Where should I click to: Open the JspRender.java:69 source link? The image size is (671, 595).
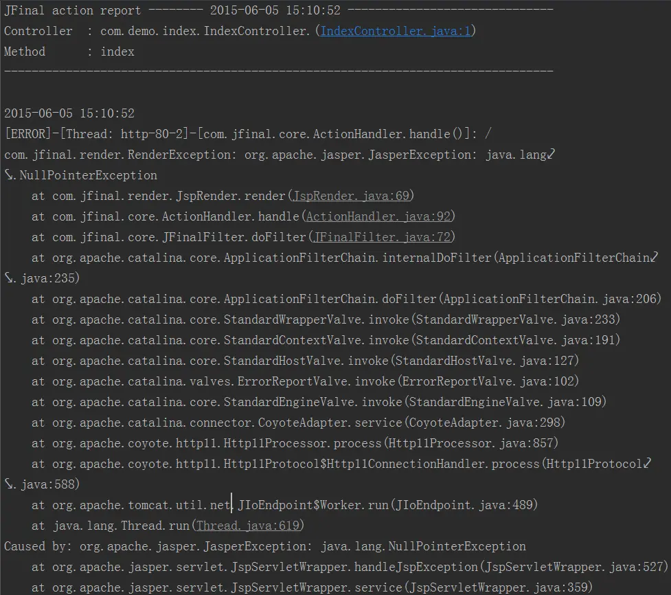pos(352,196)
